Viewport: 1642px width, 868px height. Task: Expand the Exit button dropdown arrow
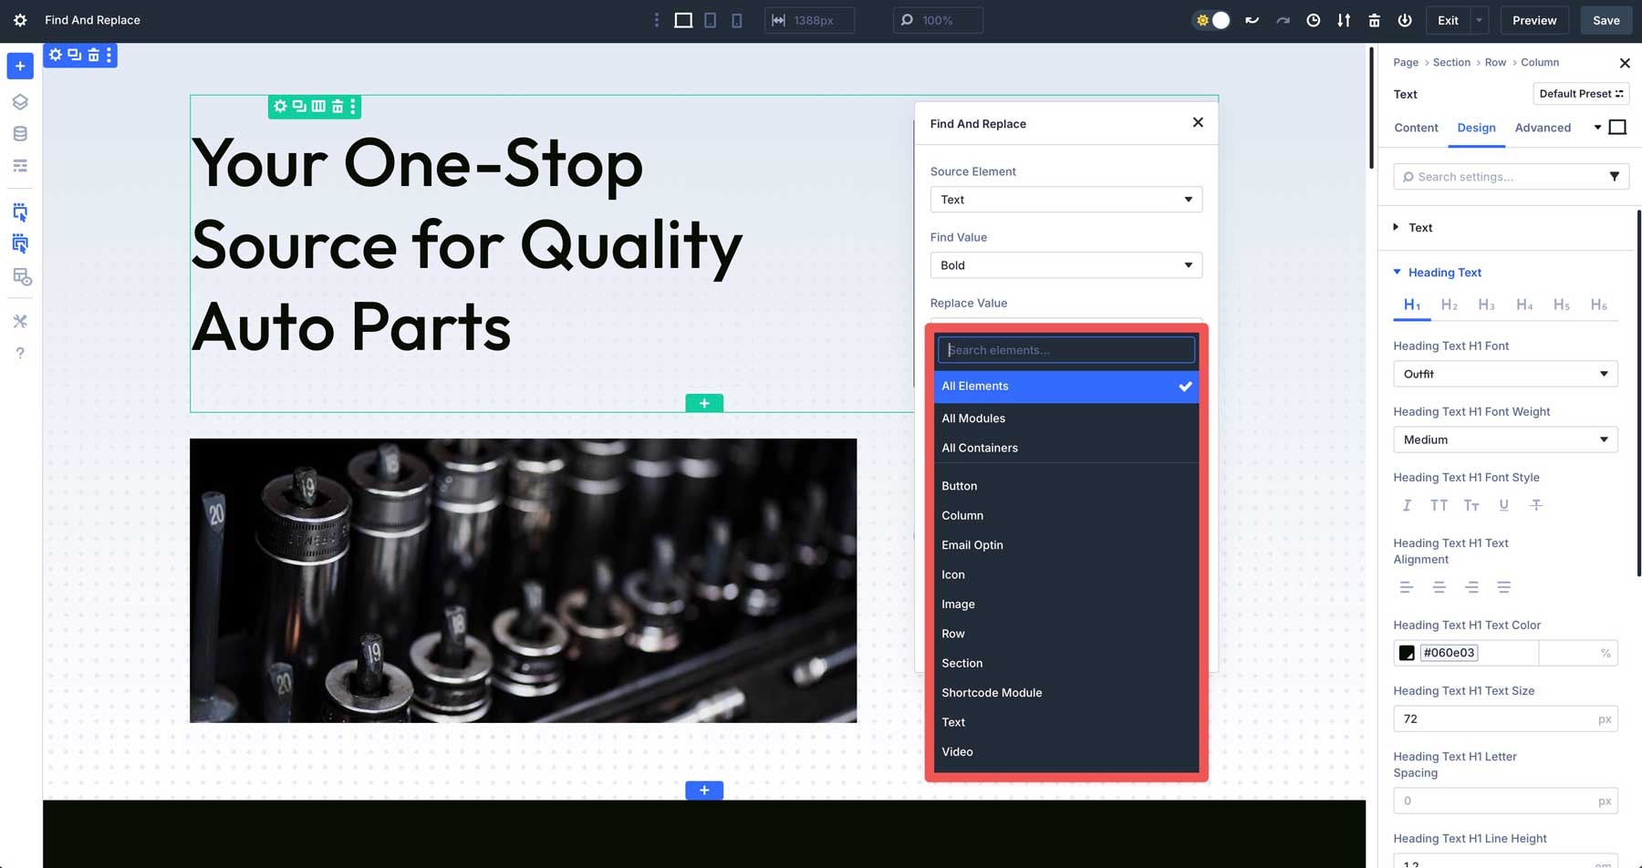(1478, 20)
